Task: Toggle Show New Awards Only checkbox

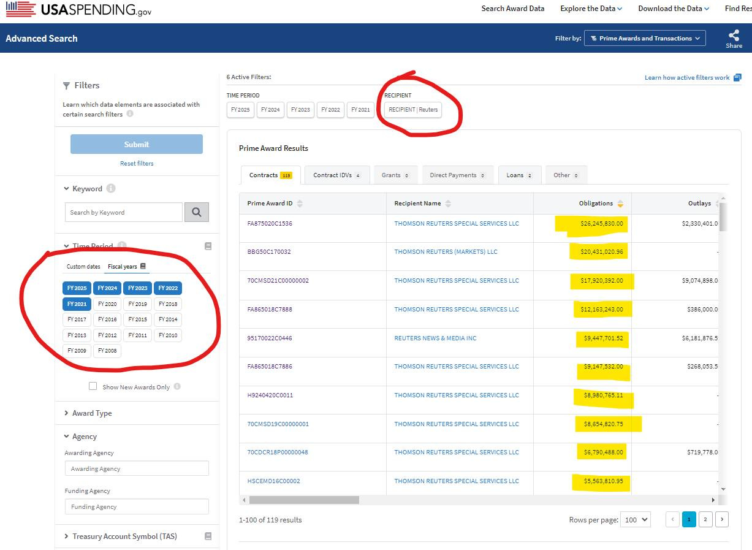Action: click(x=93, y=386)
